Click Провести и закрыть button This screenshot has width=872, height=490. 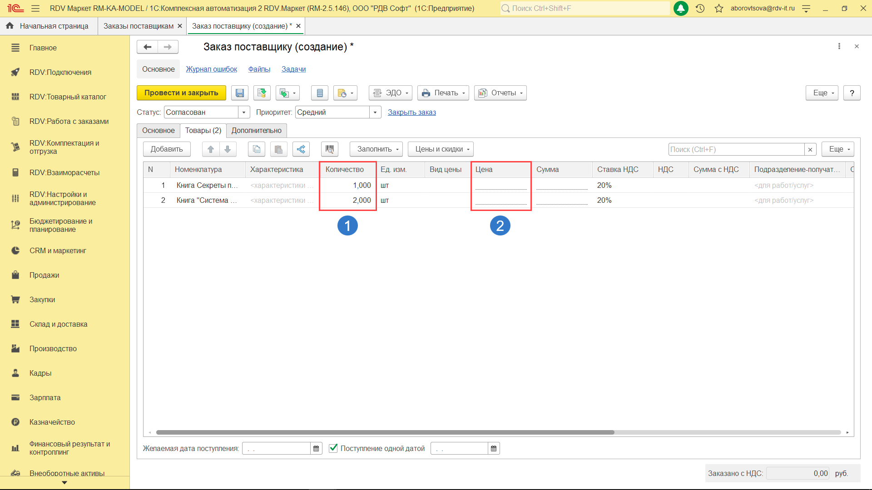181,93
